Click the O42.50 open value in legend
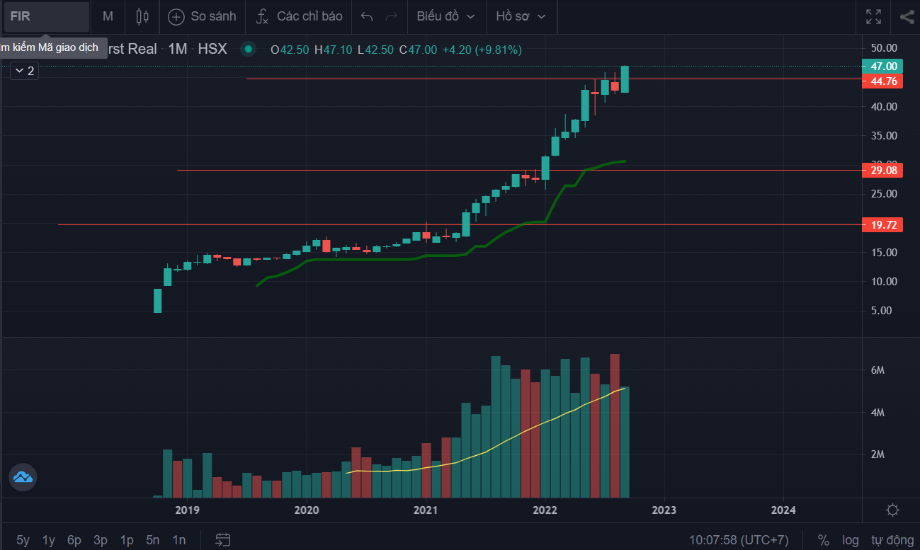Viewport: 920px width, 550px height. (290, 50)
